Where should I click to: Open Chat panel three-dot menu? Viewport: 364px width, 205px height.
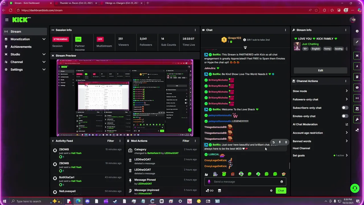286,30
